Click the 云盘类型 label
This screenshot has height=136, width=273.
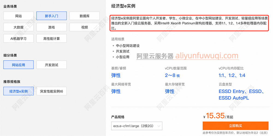[x=225, y=84]
